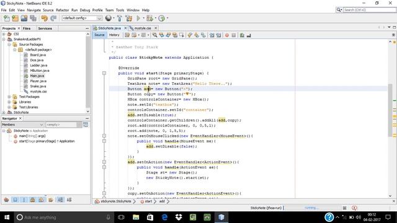Click the browser globe icon in toolbar
The image size is (397, 223).
(109, 18)
